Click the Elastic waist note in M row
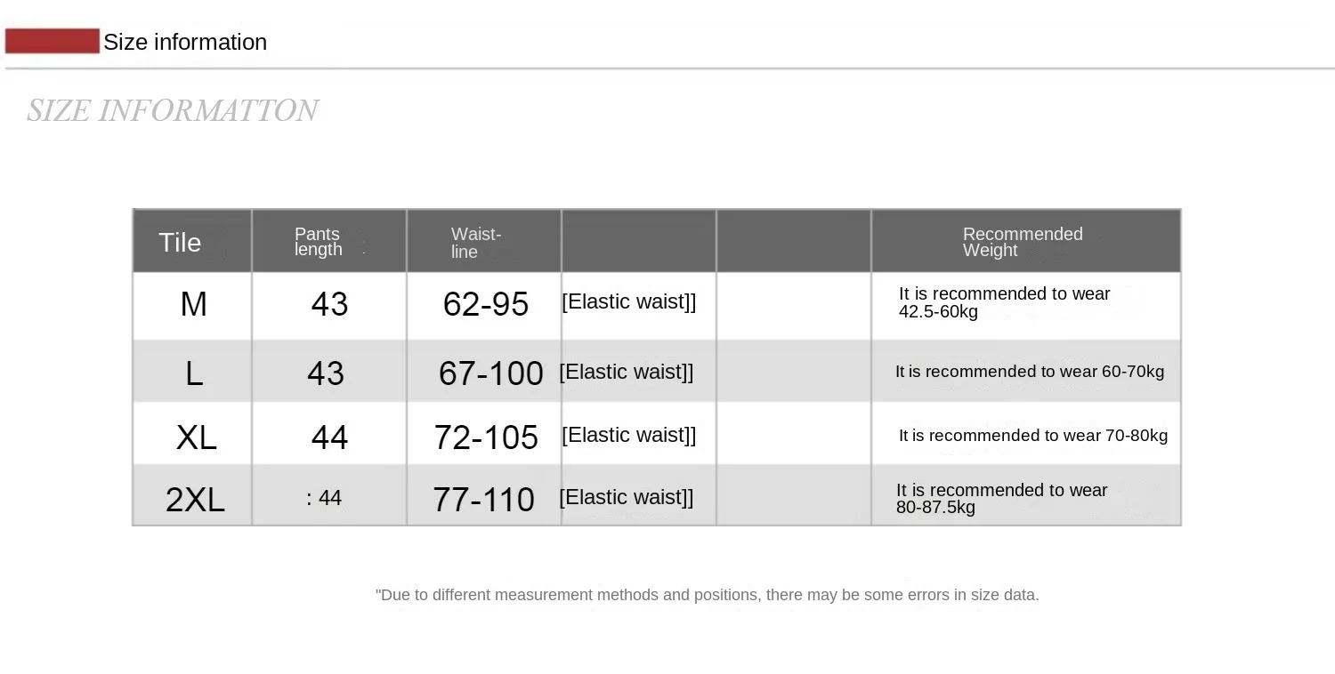The height and width of the screenshot is (674, 1335). pyautogui.click(x=628, y=301)
